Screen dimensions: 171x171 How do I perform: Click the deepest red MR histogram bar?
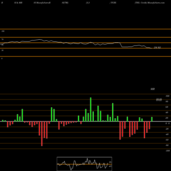[42, 134]
